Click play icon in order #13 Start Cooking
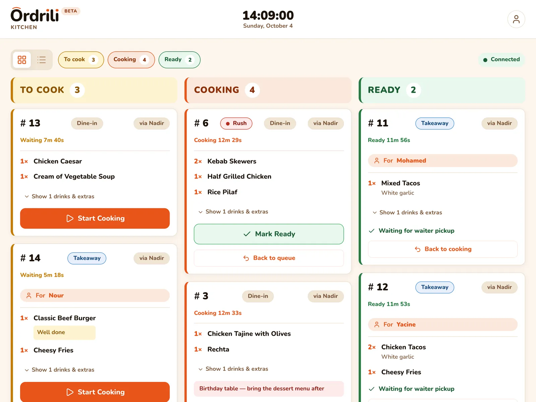536x402 pixels. [70, 218]
